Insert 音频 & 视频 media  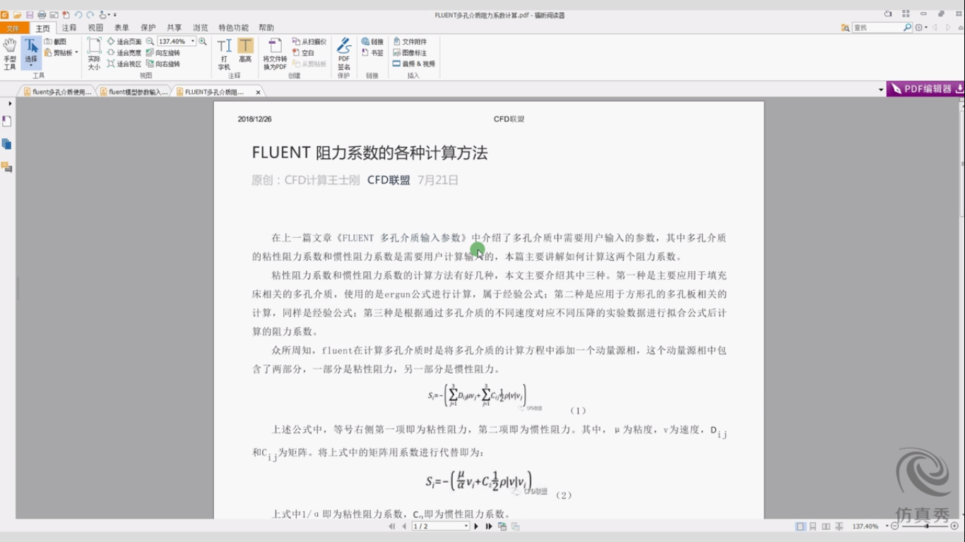(x=414, y=64)
